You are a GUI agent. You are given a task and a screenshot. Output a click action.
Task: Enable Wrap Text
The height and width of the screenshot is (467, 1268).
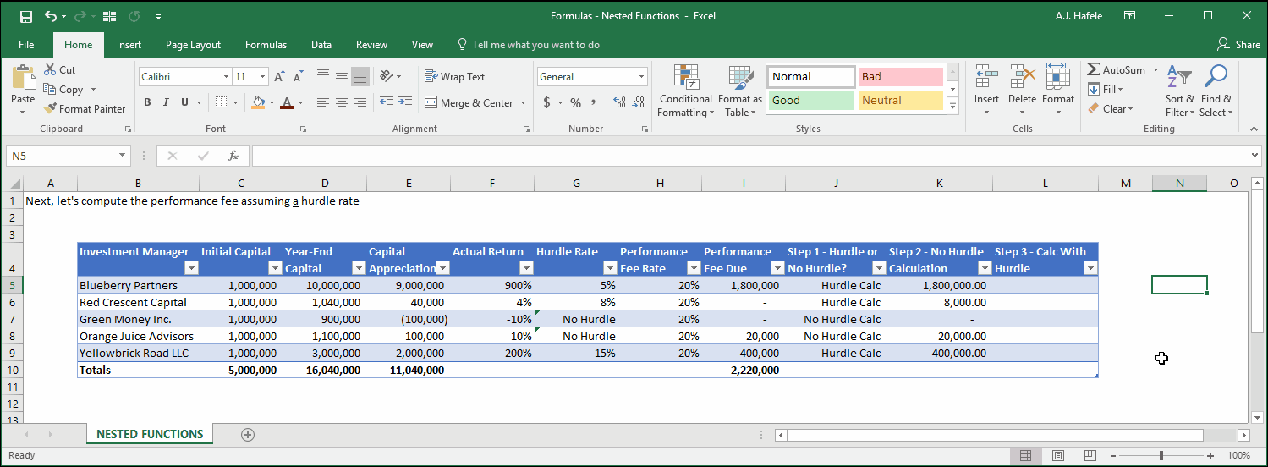tap(455, 76)
